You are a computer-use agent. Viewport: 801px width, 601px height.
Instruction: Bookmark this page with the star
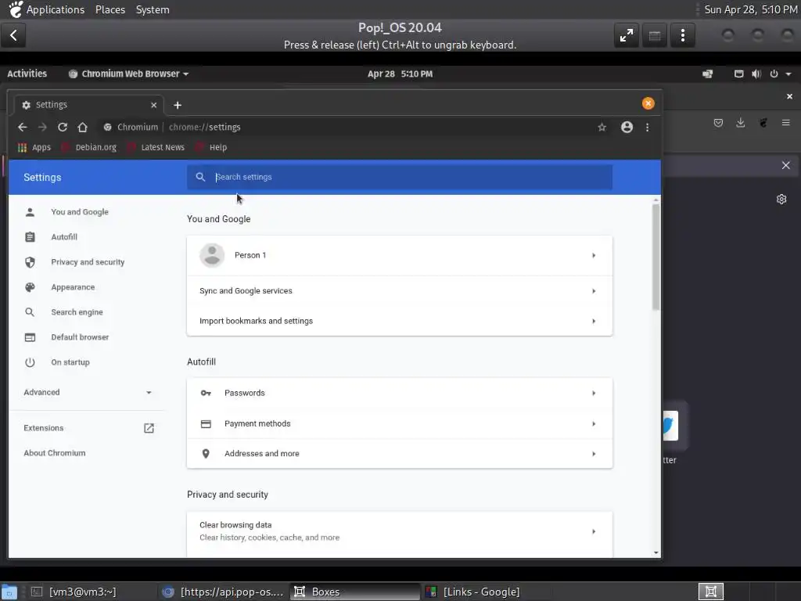[602, 128]
